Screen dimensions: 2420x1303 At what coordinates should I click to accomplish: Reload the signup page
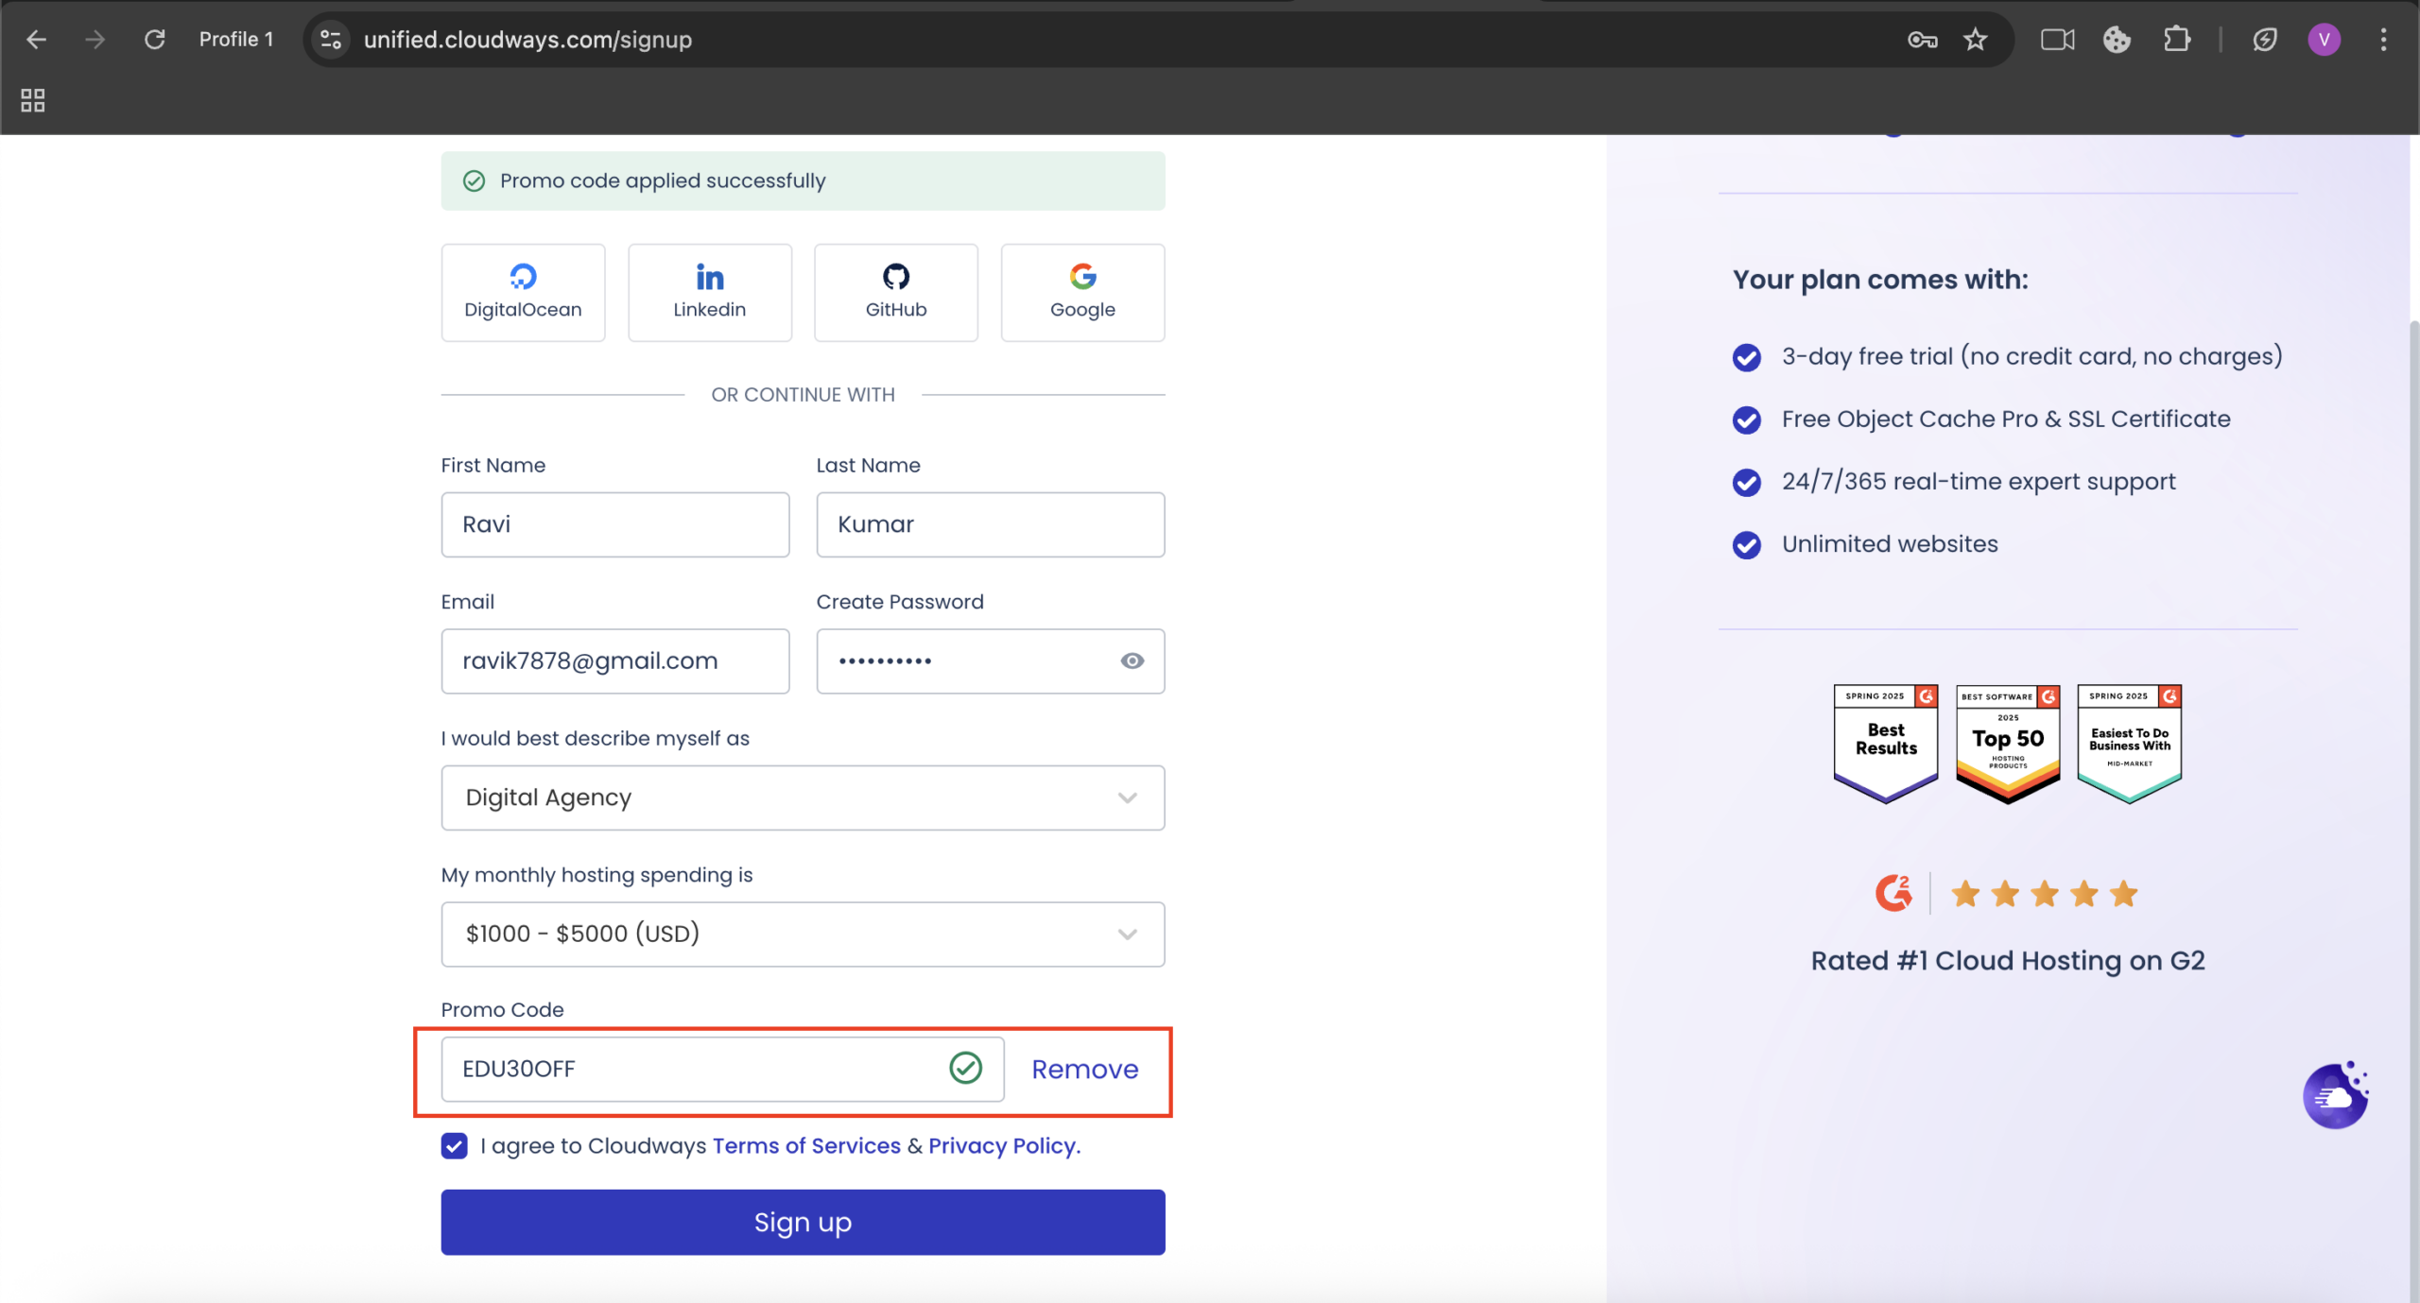coord(154,40)
